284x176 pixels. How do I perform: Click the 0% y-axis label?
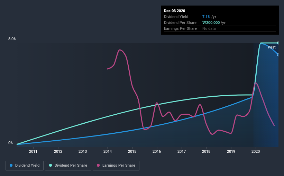pos(11,143)
